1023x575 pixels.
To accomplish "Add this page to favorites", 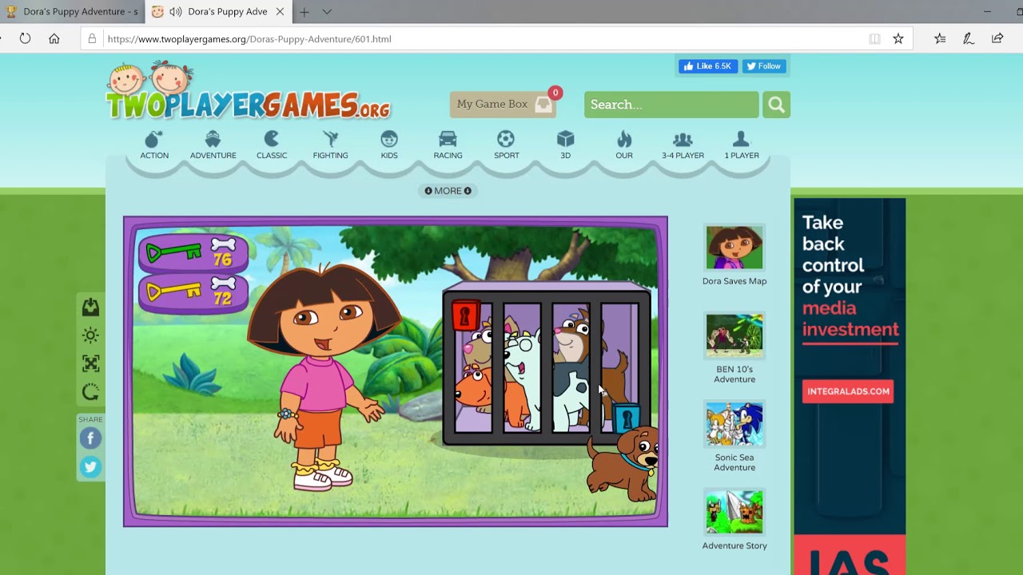I will click(898, 38).
